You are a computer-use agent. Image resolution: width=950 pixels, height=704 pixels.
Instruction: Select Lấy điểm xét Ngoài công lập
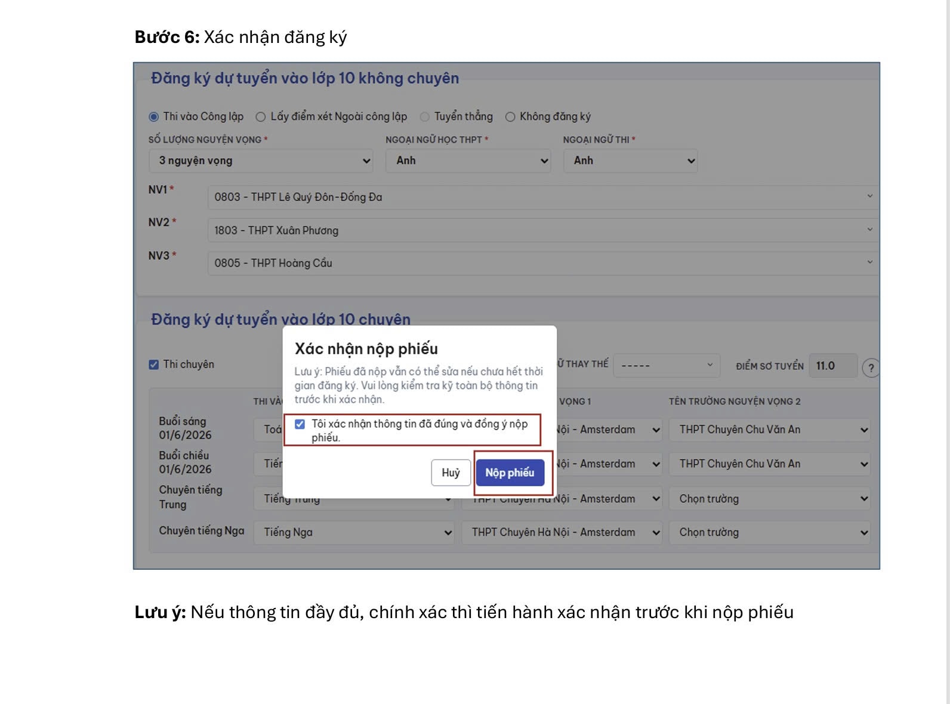click(261, 117)
